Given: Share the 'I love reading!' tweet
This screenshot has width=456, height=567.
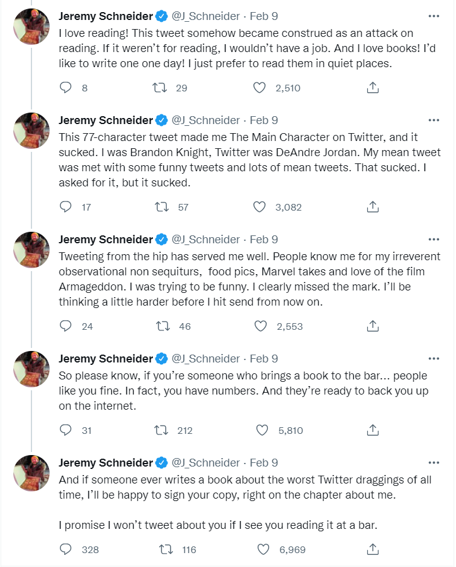Looking at the screenshot, I should click(x=373, y=88).
